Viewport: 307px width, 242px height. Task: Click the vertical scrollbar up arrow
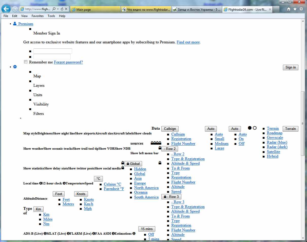[x=303, y=21]
